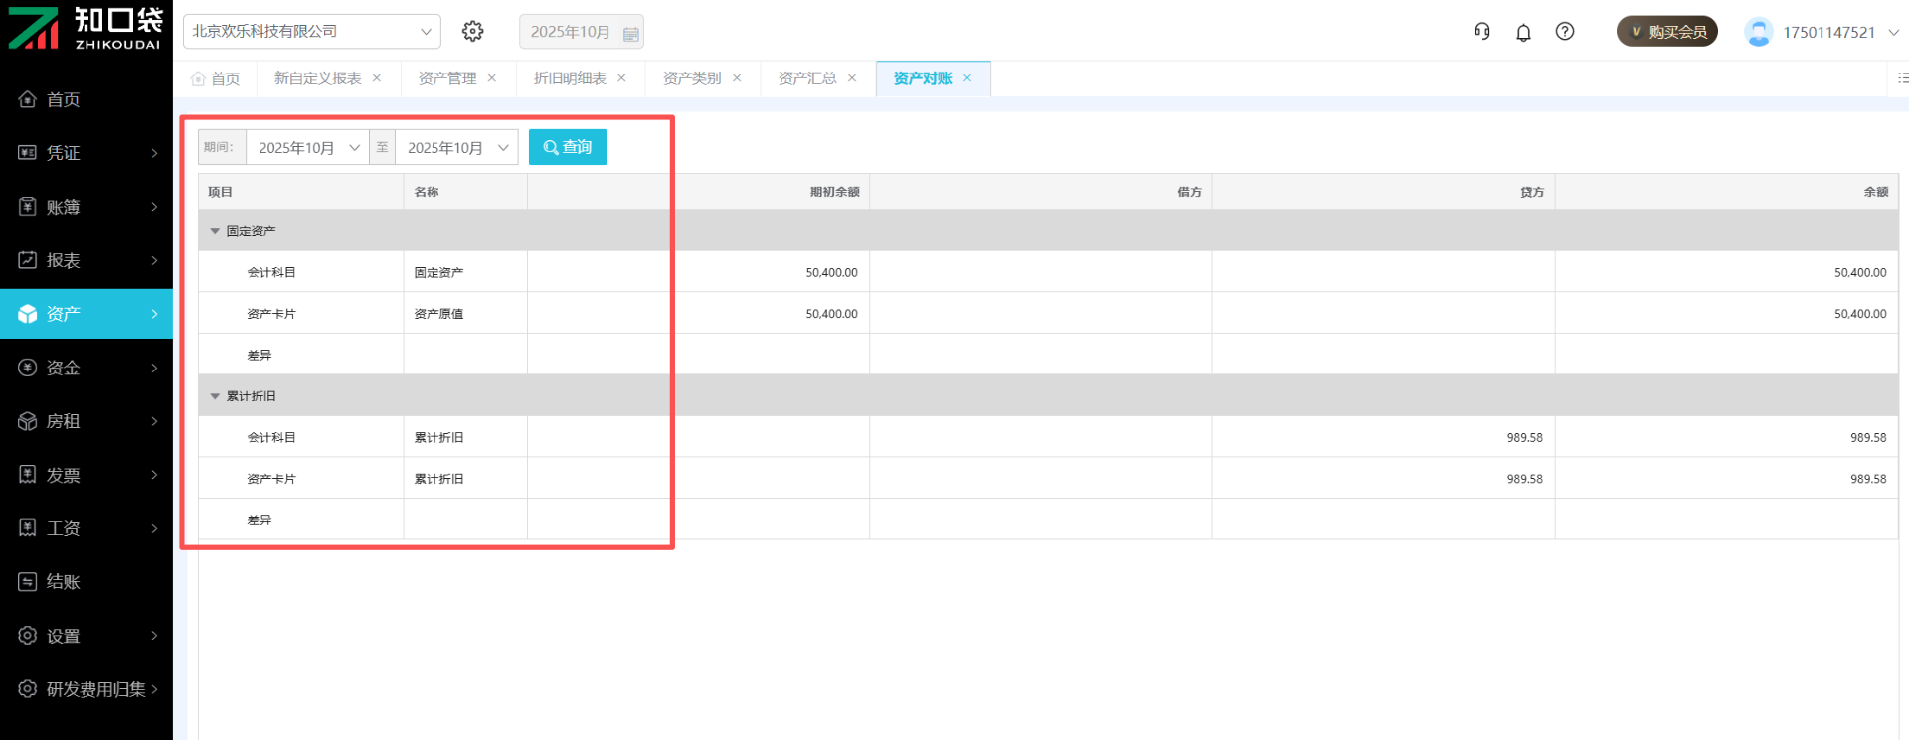Open the 凭证 sidebar menu
Screen dimensions: 1909x740
(x=87, y=153)
